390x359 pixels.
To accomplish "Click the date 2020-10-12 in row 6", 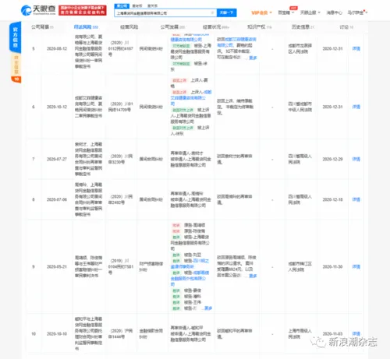I will click(57, 107).
